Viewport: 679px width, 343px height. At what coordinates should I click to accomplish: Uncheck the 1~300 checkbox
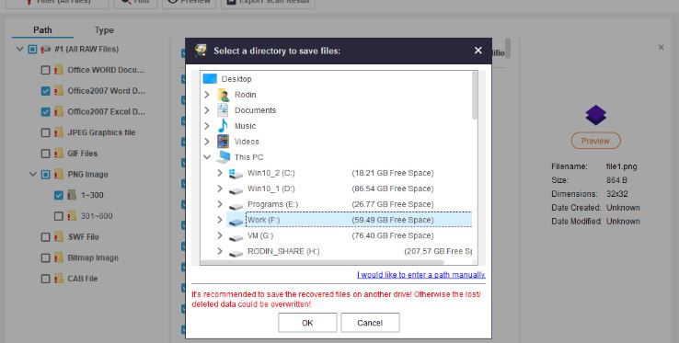pyautogui.click(x=59, y=195)
